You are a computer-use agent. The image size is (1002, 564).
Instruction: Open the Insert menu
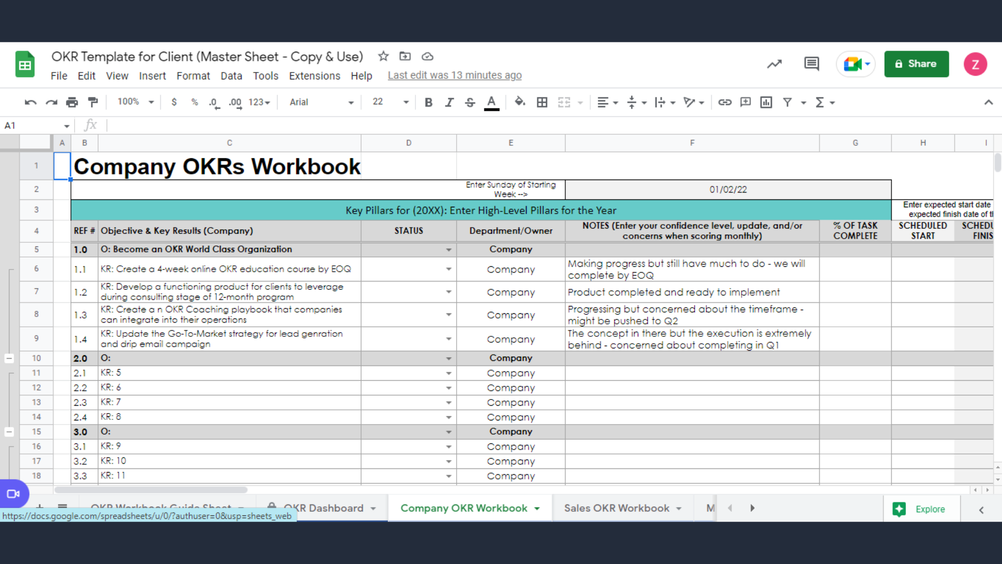152,76
